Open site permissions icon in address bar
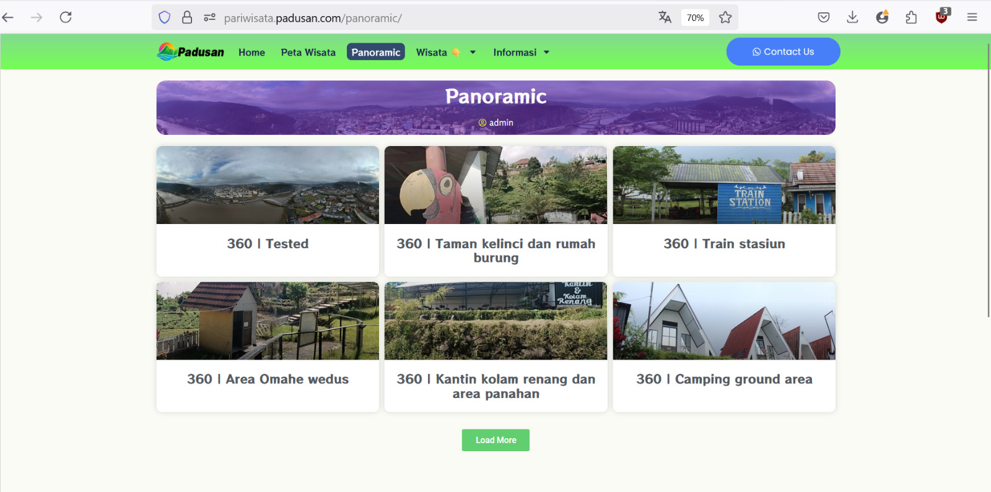 tap(209, 17)
